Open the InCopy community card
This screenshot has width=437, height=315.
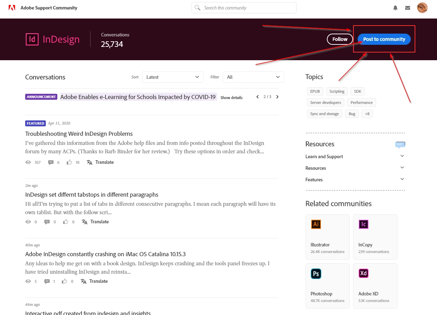point(375,237)
